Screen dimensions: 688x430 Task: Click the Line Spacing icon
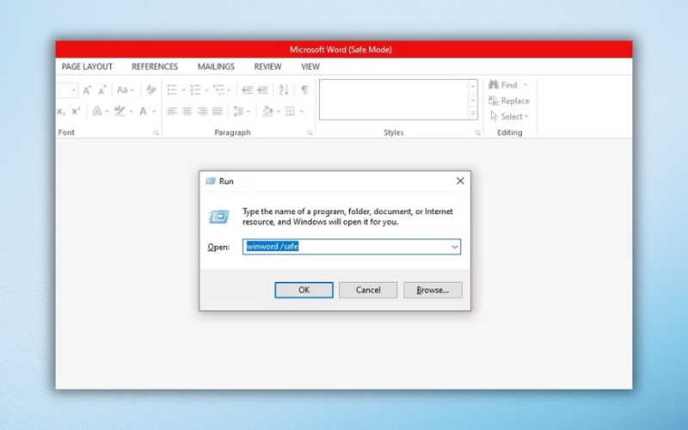pyautogui.click(x=238, y=111)
